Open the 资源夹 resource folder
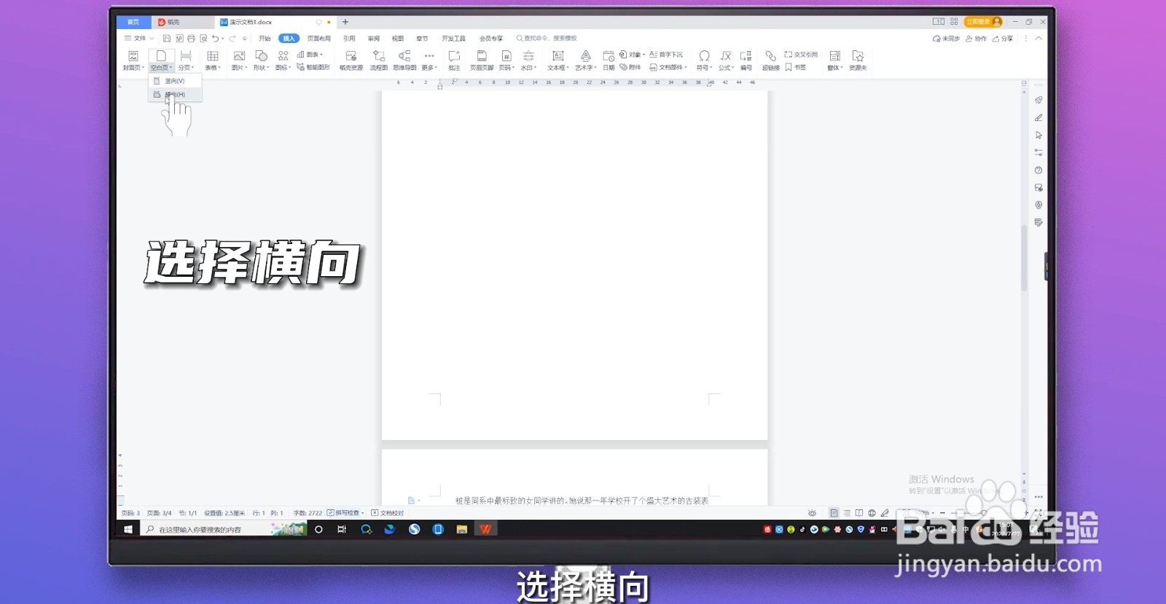Screen dimensions: 1166x604 point(858,60)
